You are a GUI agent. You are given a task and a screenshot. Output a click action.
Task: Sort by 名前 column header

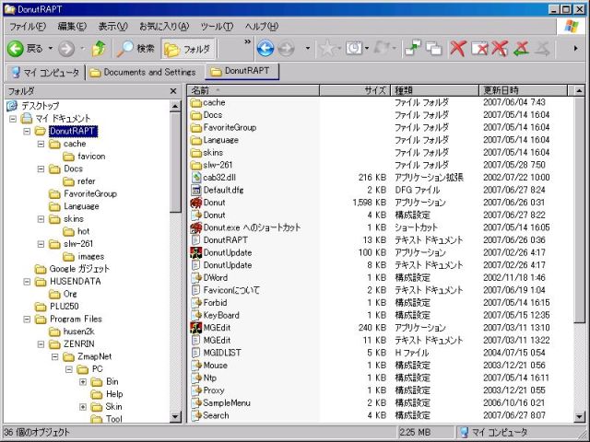(x=254, y=90)
